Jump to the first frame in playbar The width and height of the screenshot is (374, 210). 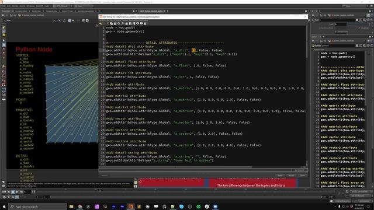pyautogui.click(x=4, y=192)
